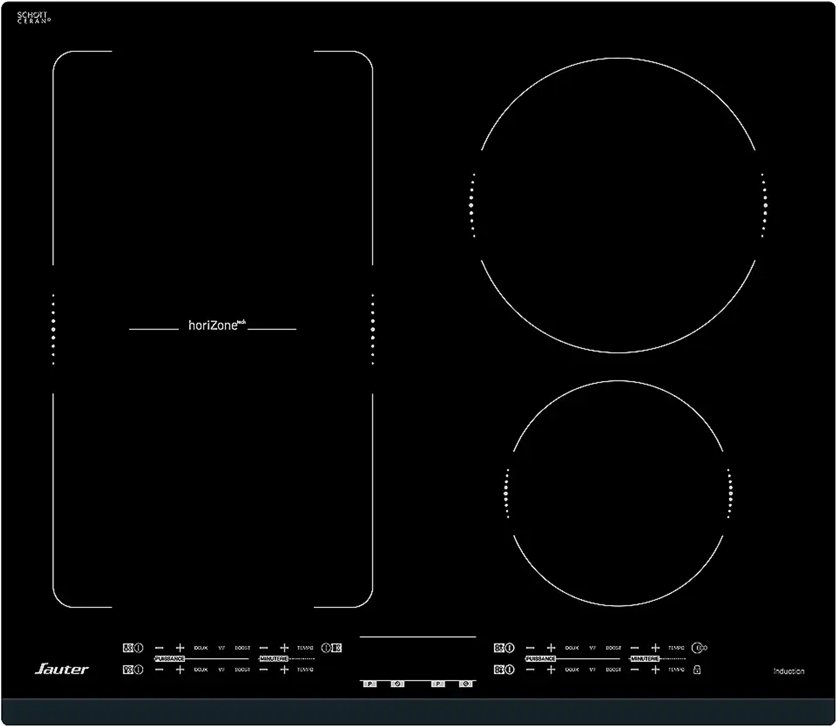The height and width of the screenshot is (726, 836).
Task: Select DOUX preset on left panel top row
Action: 201,648
